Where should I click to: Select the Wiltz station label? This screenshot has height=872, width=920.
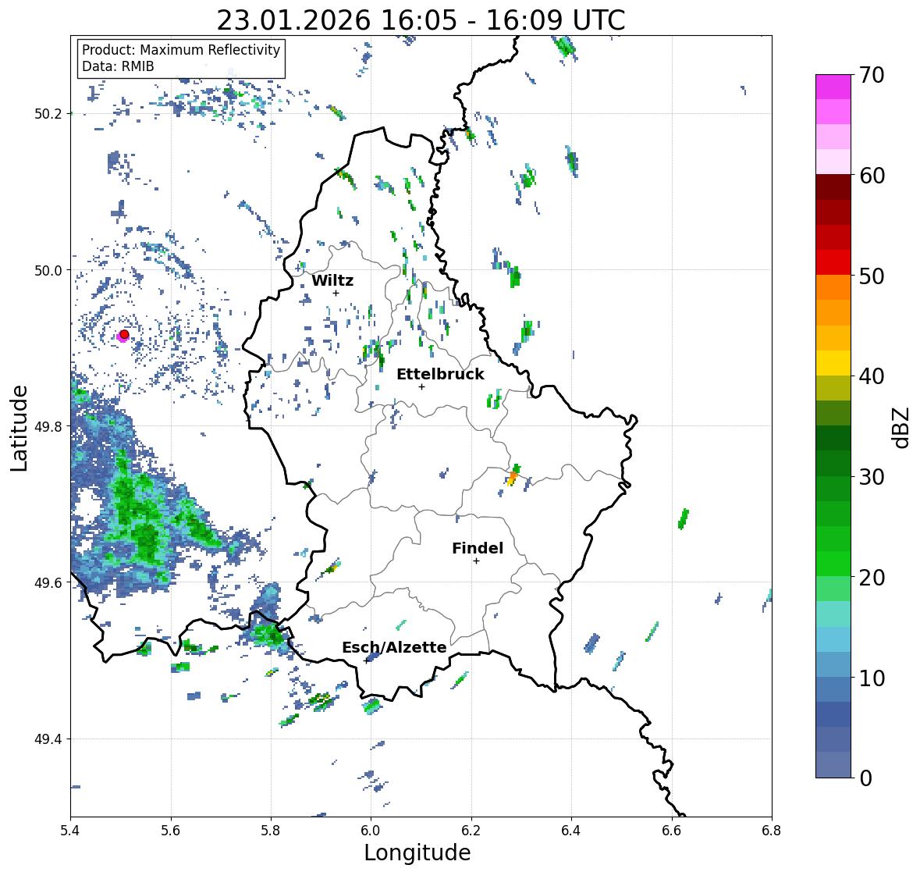[332, 280]
